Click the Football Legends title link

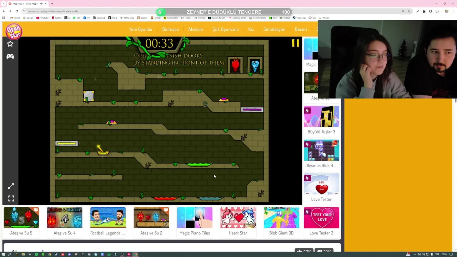coord(108,233)
